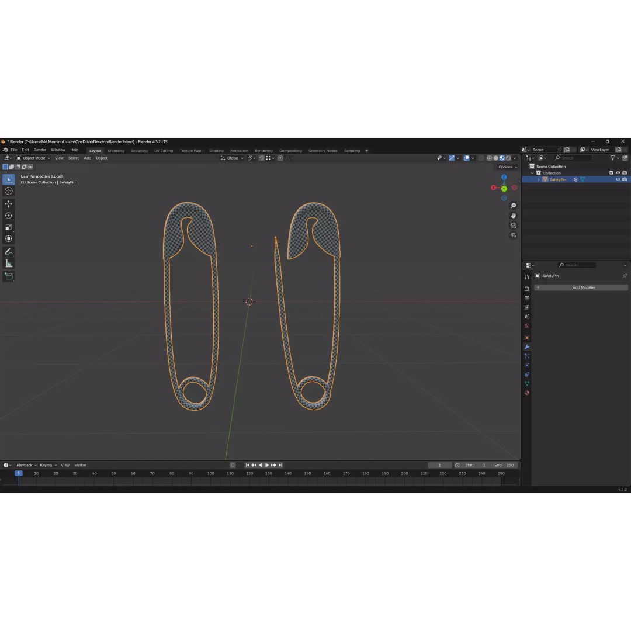
Task: Click the Z axis on navigation gizmo
Action: tap(504, 177)
